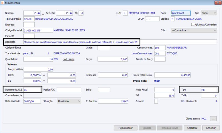Click the Tipo ME field
Screen dimensions: 222x133
click(x=209, y=90)
